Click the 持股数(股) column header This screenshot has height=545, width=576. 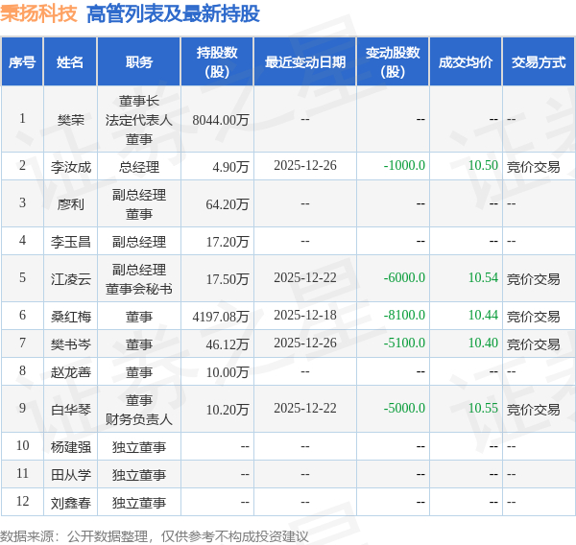click(217, 61)
